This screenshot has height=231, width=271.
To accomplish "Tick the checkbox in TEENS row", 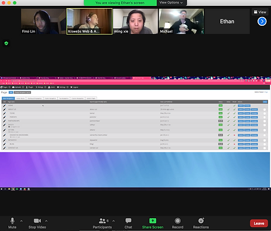I will 265,114.
